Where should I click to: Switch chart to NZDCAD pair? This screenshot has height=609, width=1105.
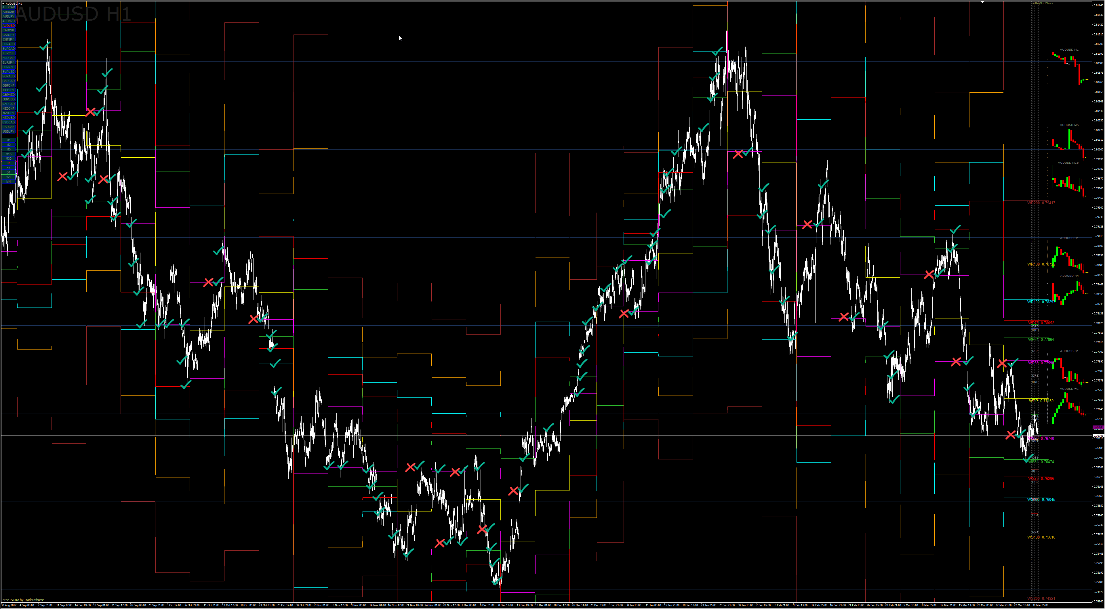9,104
